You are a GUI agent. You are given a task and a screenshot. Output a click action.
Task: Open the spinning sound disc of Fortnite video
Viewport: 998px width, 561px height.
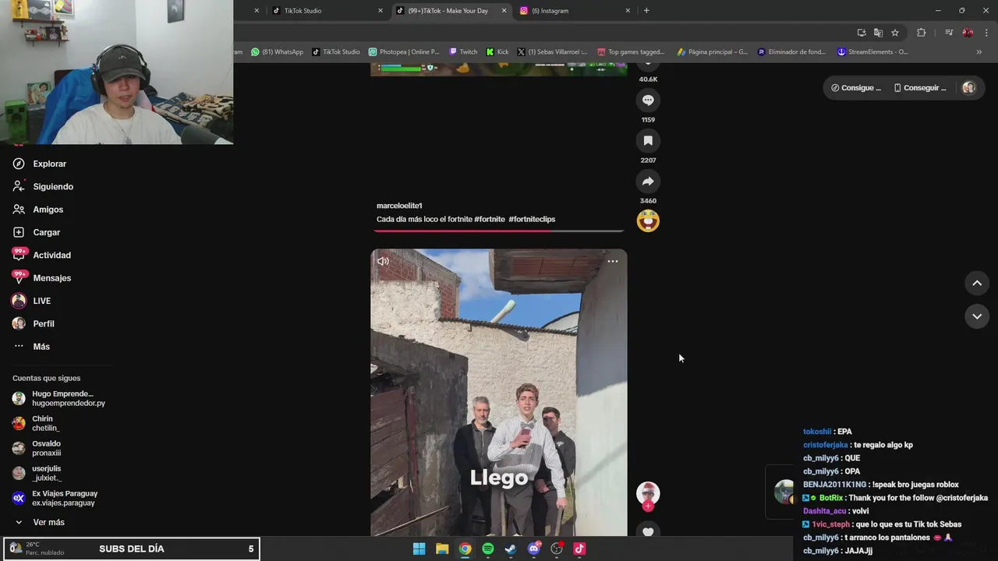click(648, 221)
